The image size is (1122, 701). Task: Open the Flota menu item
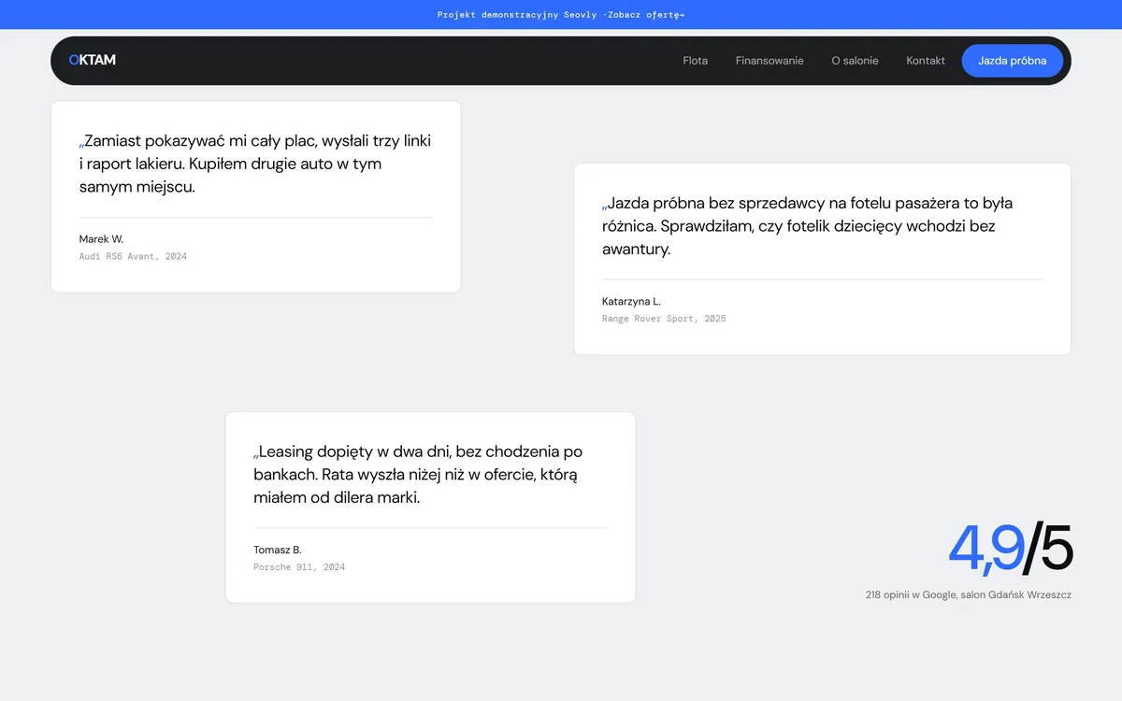[x=696, y=61]
